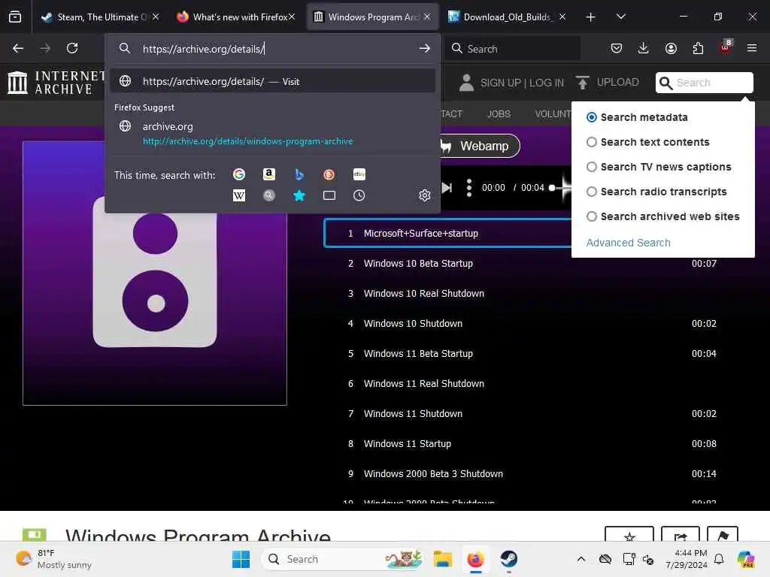Select Search radio transcripts option
The height and width of the screenshot is (577, 770).
[x=592, y=192]
